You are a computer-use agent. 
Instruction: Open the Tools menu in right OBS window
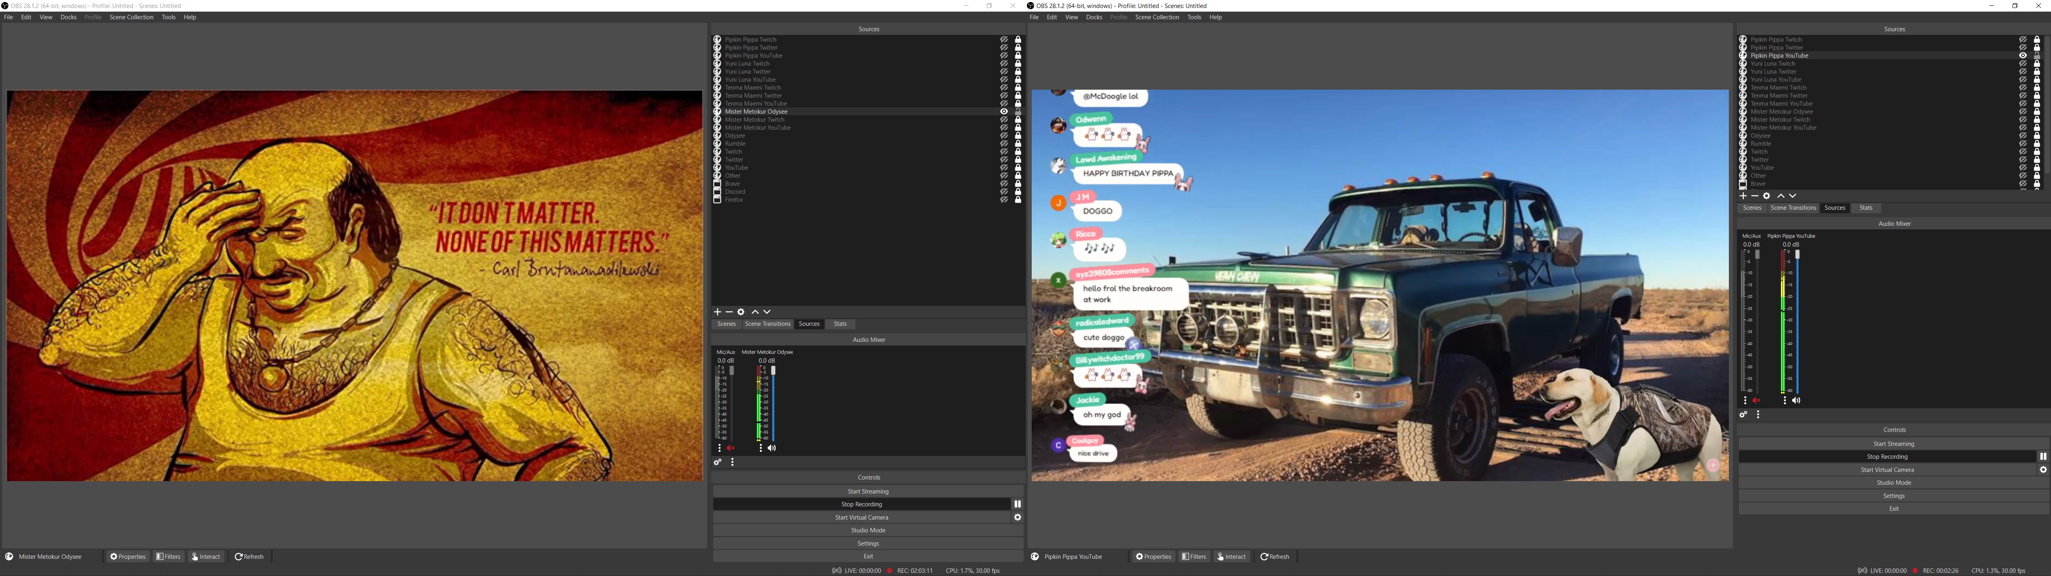point(1194,18)
